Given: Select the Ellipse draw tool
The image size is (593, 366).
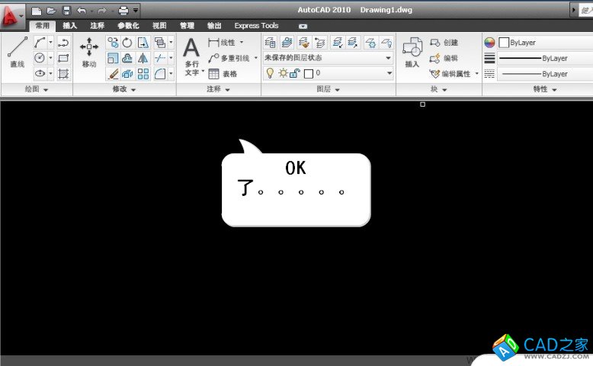Looking at the screenshot, I should click(40, 73).
